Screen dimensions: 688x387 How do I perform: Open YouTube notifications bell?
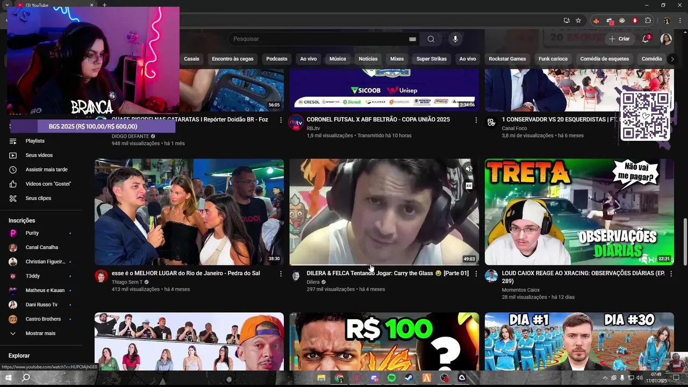click(x=646, y=39)
